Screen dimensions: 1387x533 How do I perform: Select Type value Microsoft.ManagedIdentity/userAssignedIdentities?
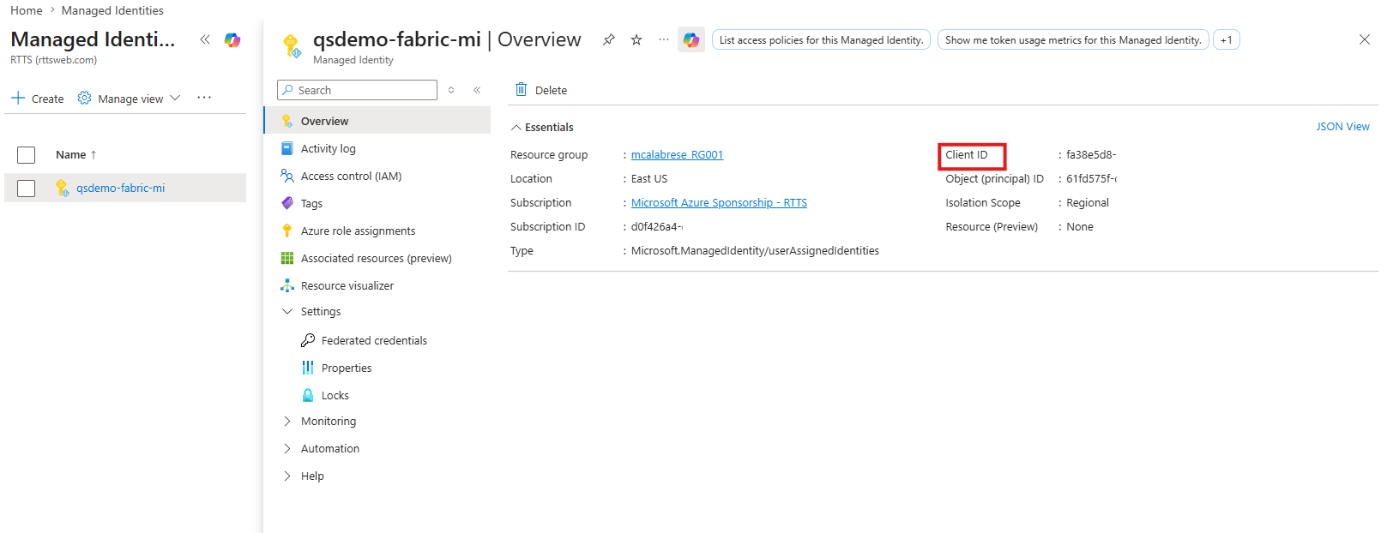click(755, 251)
